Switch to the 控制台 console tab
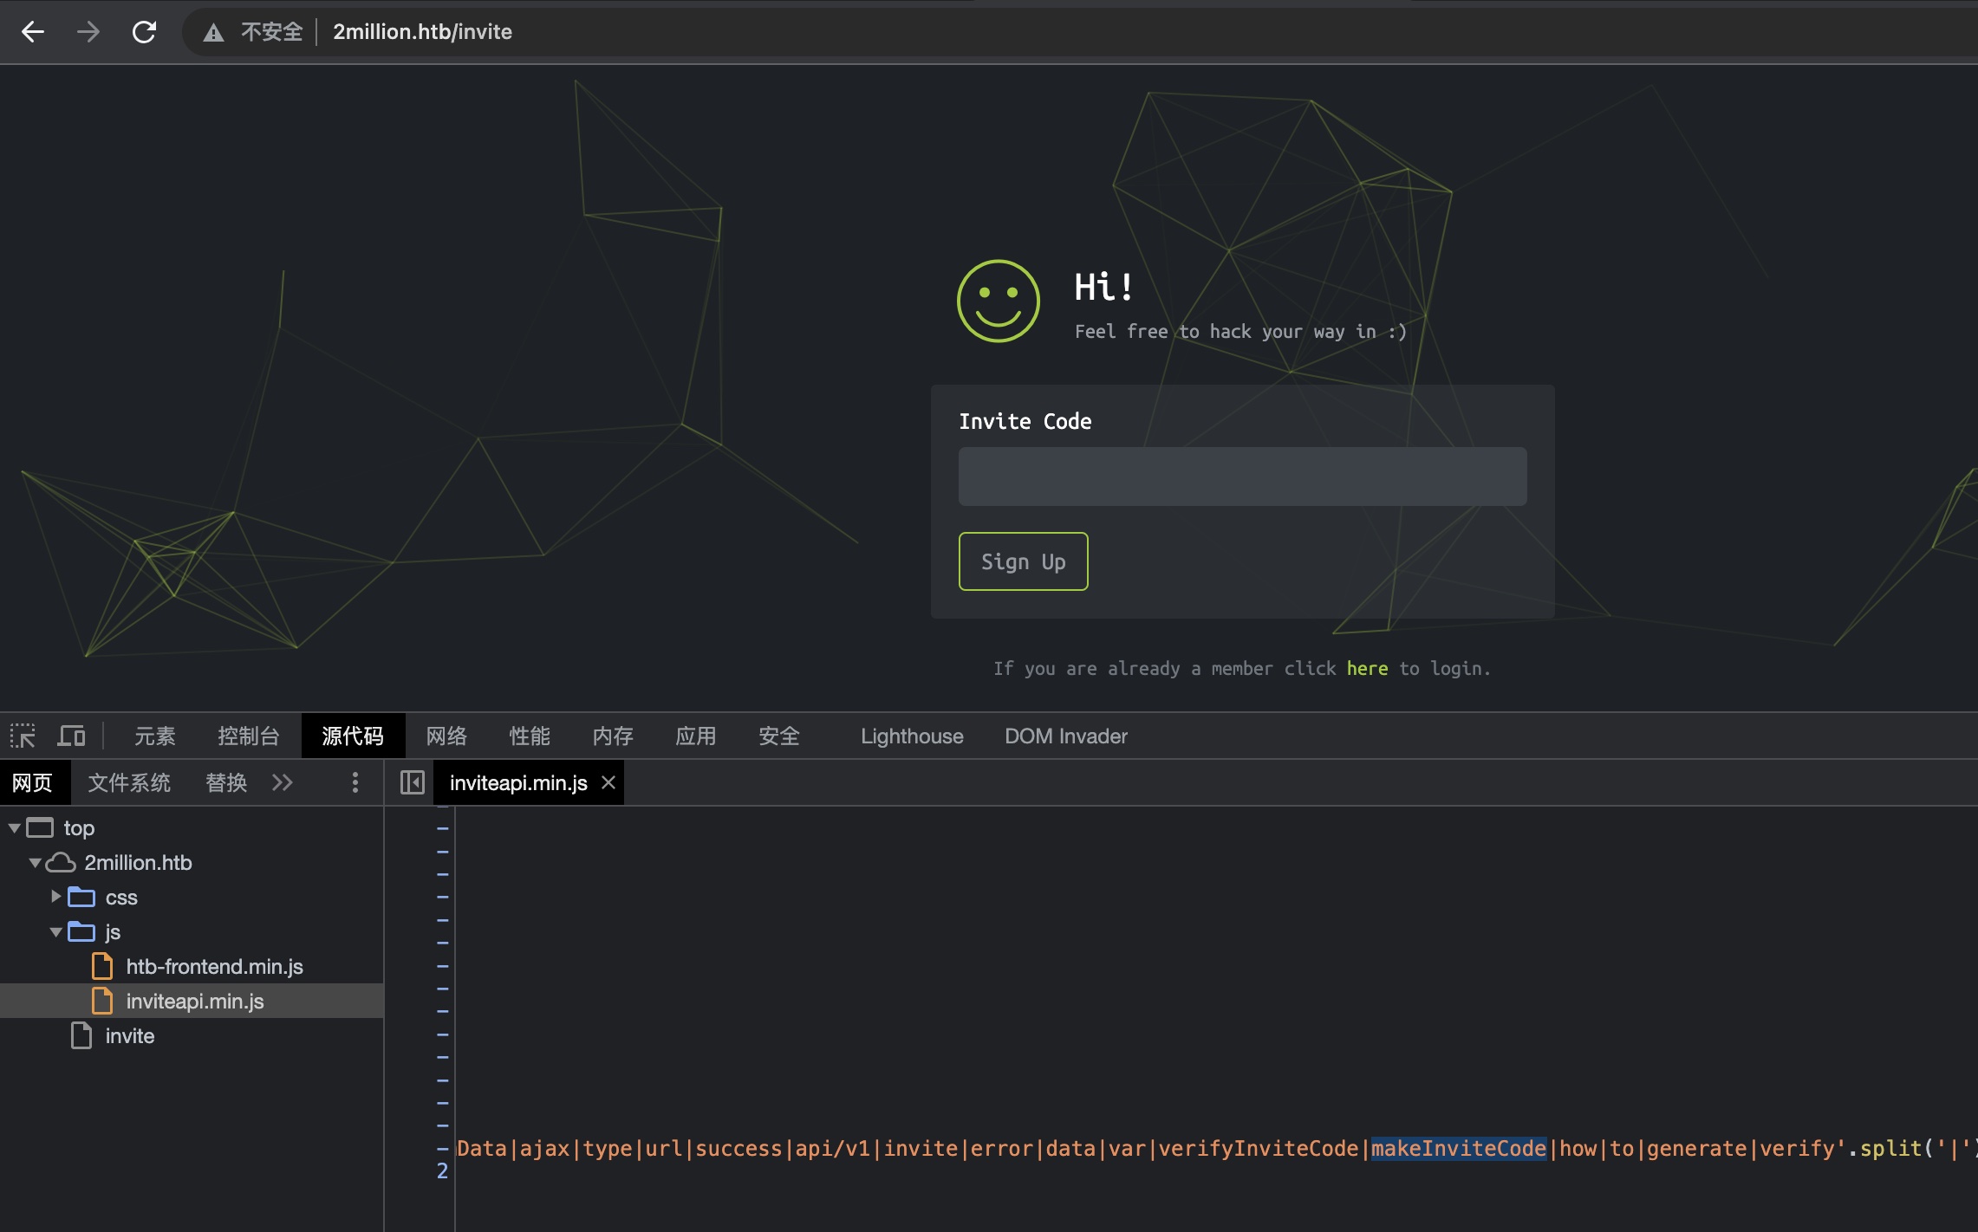The height and width of the screenshot is (1232, 1978). [248, 736]
